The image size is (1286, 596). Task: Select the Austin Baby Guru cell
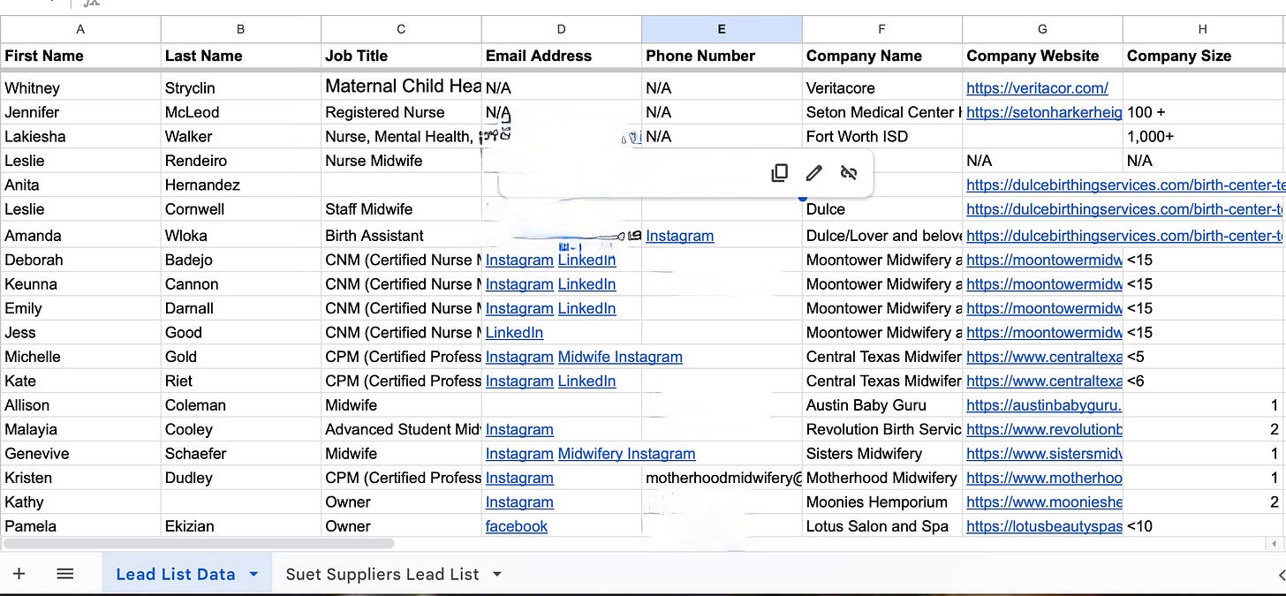pyautogui.click(x=882, y=405)
